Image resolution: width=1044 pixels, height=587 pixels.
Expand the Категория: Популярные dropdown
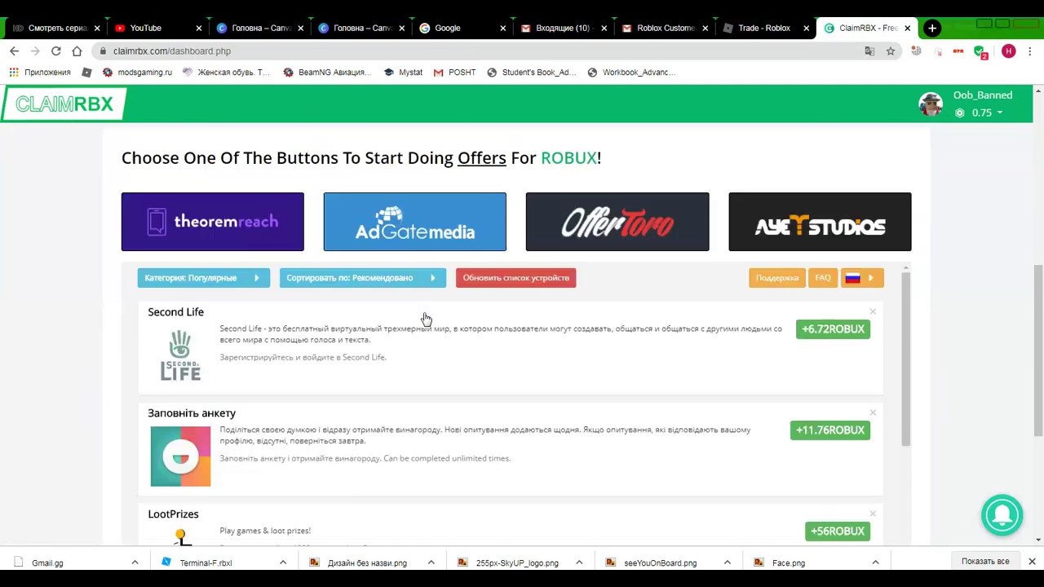point(203,278)
